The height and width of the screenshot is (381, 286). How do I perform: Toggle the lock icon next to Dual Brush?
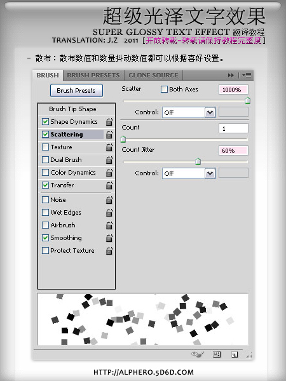click(x=109, y=160)
